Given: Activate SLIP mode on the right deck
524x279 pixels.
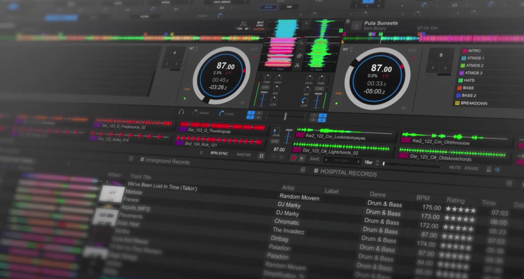Looking at the screenshot, I should coord(412,50).
